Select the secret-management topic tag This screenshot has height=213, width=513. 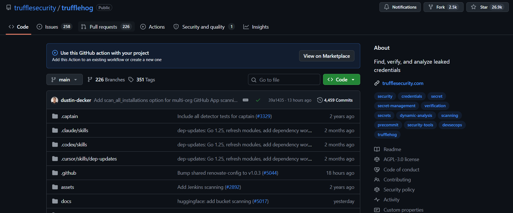point(396,106)
